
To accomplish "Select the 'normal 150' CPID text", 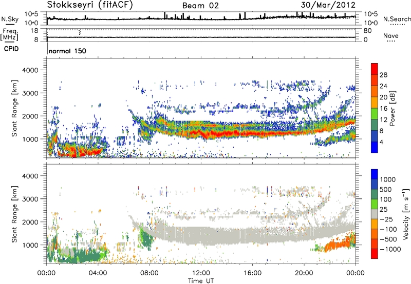I will point(67,51).
